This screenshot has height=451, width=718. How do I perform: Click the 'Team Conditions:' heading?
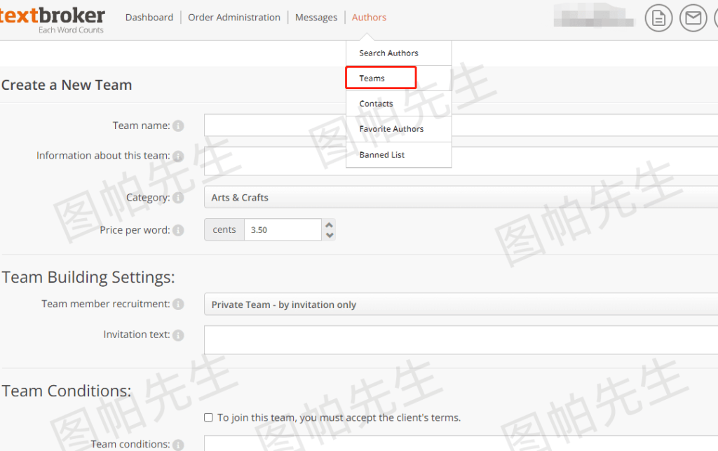click(x=67, y=391)
